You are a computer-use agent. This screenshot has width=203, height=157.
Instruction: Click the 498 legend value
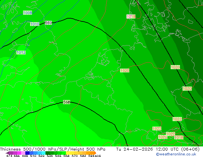[25, 156]
